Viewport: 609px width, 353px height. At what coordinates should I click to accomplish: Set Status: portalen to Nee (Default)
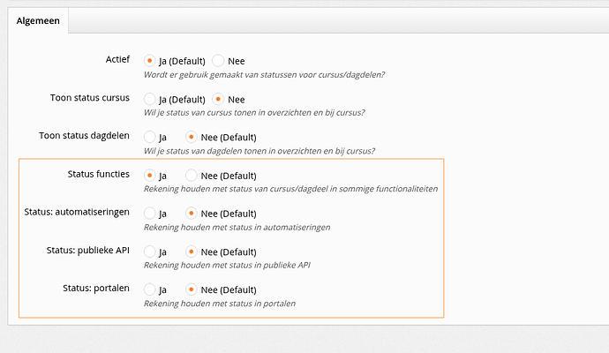(x=192, y=289)
